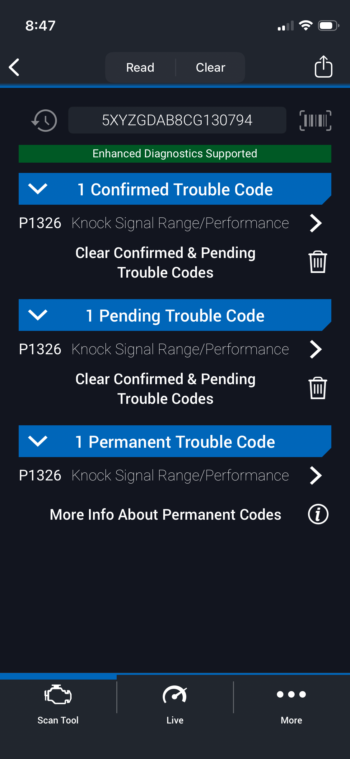Viewport: 350px width, 759px height.
Task: Tap trash icon under Pending Trouble Code
Action: point(318,388)
